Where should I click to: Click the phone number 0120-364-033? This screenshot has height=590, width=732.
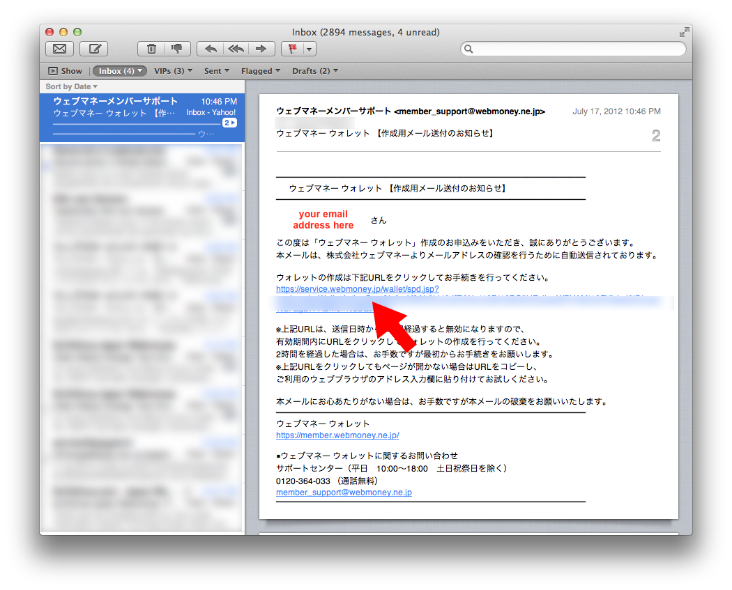pyautogui.click(x=303, y=481)
